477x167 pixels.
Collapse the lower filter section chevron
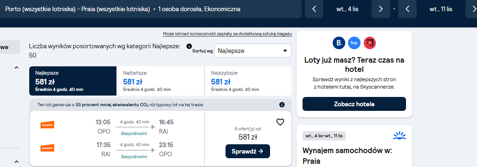tap(17, 161)
